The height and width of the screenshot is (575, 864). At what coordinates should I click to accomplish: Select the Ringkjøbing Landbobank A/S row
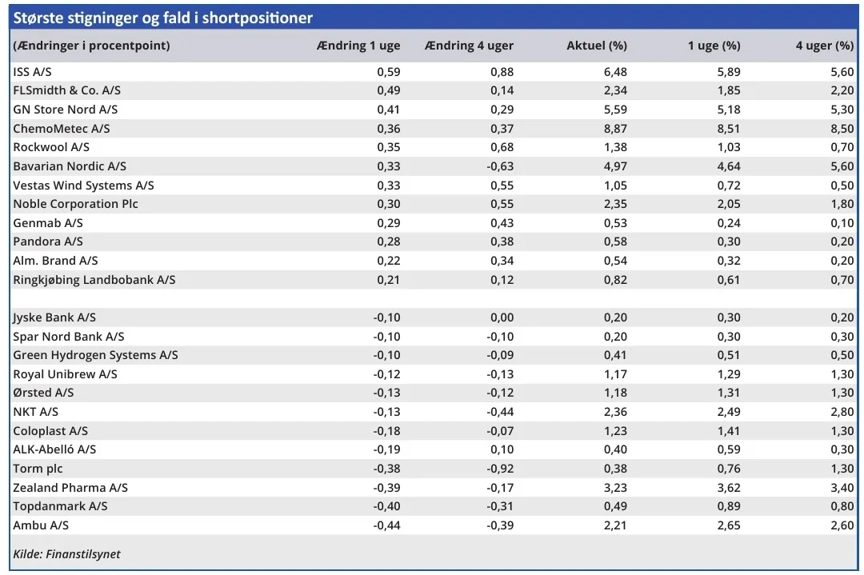coord(94,279)
